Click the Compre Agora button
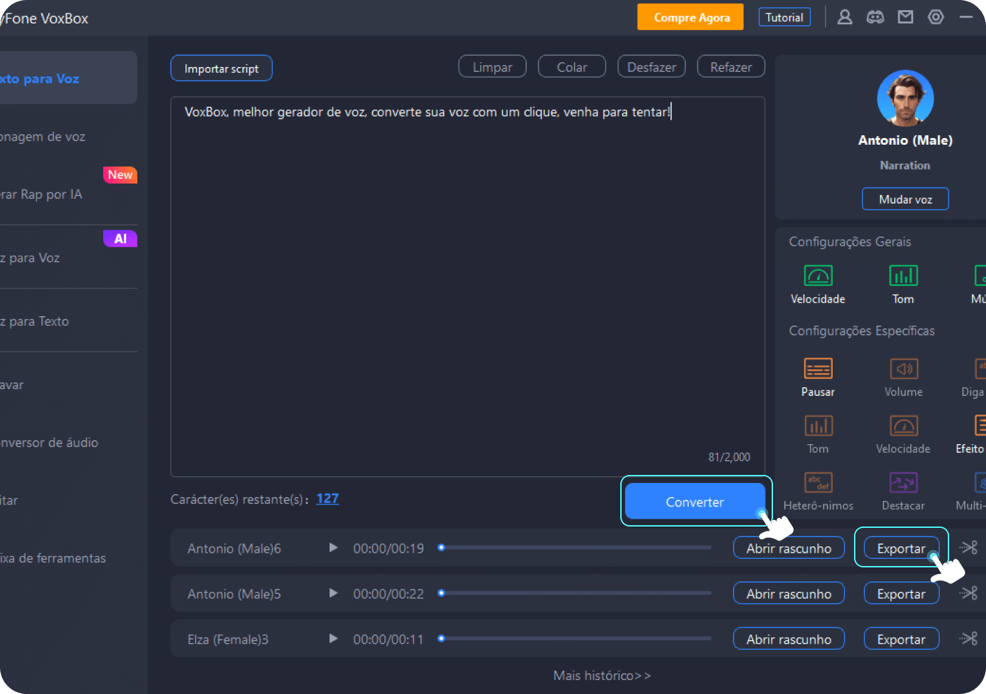Image resolution: width=986 pixels, height=694 pixels. coord(691,17)
